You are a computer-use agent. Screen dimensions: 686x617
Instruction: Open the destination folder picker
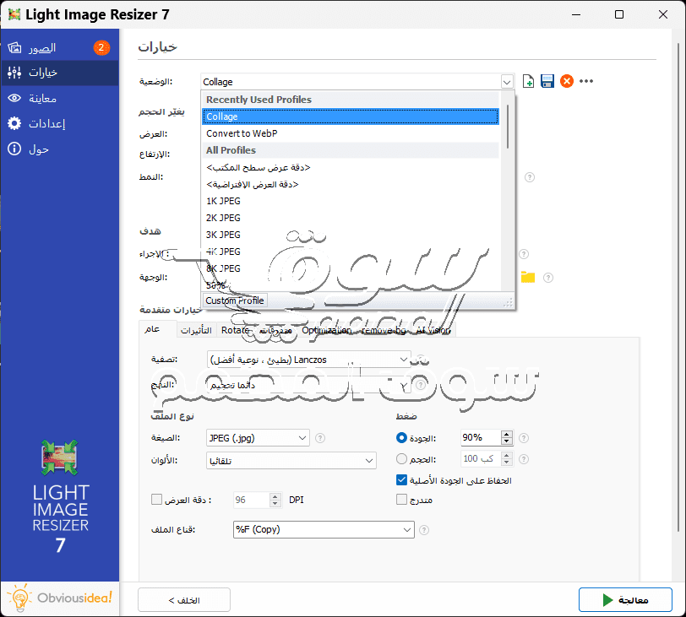(x=527, y=277)
